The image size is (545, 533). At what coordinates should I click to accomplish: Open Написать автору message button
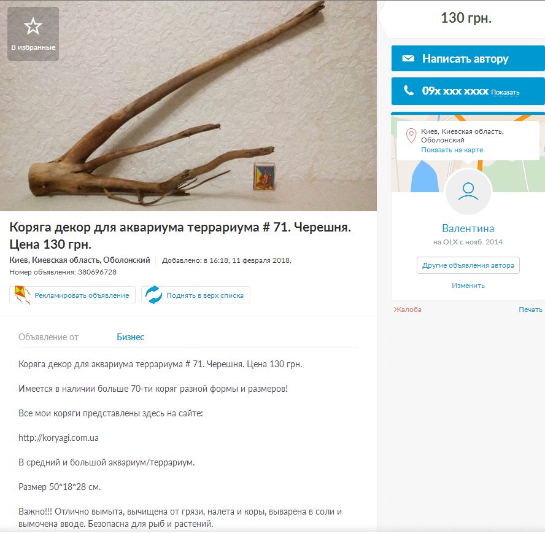click(x=468, y=58)
